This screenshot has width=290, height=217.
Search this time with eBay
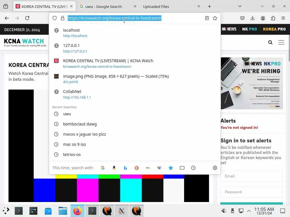tap(148, 168)
